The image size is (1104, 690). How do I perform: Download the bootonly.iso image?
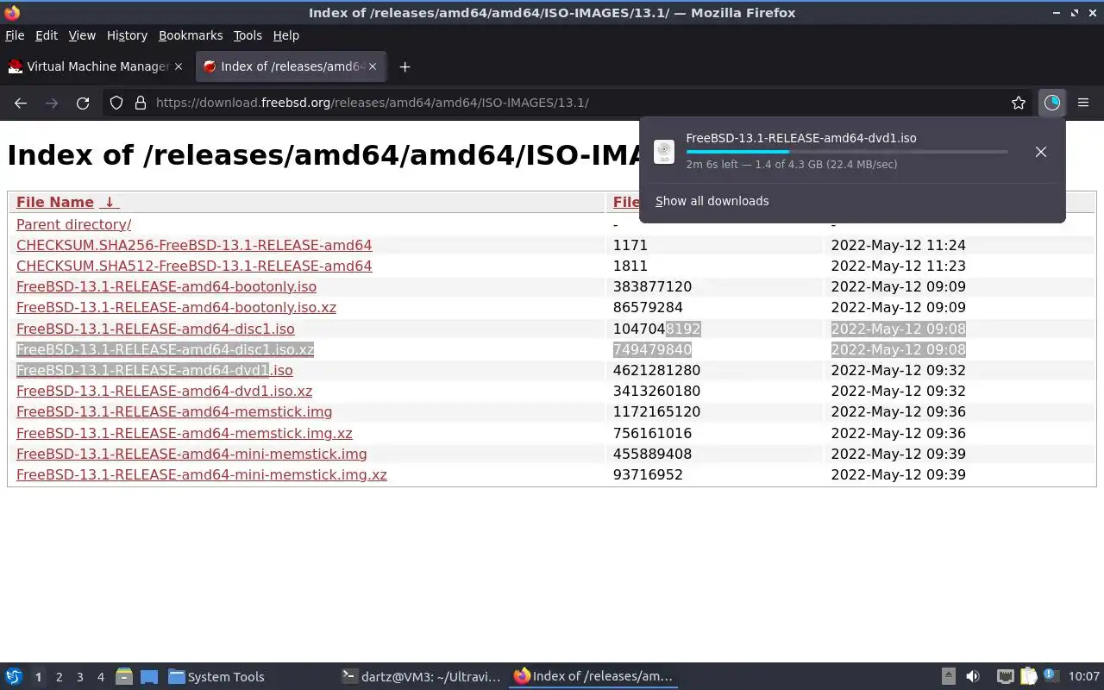pos(166,286)
